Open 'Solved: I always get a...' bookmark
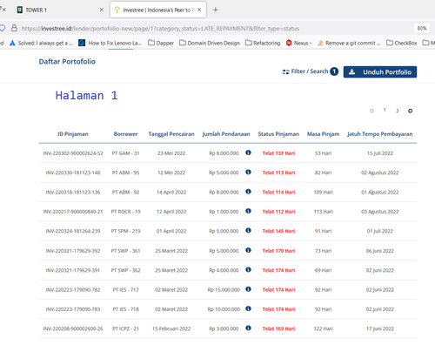Image resolution: width=435 pixels, height=352 pixels. pos(41,43)
